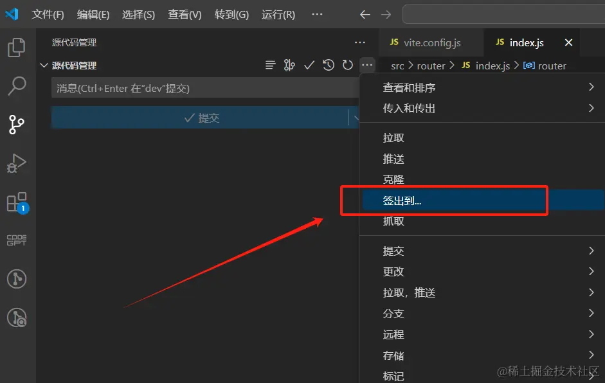Open the 查看(V) menu

185,15
